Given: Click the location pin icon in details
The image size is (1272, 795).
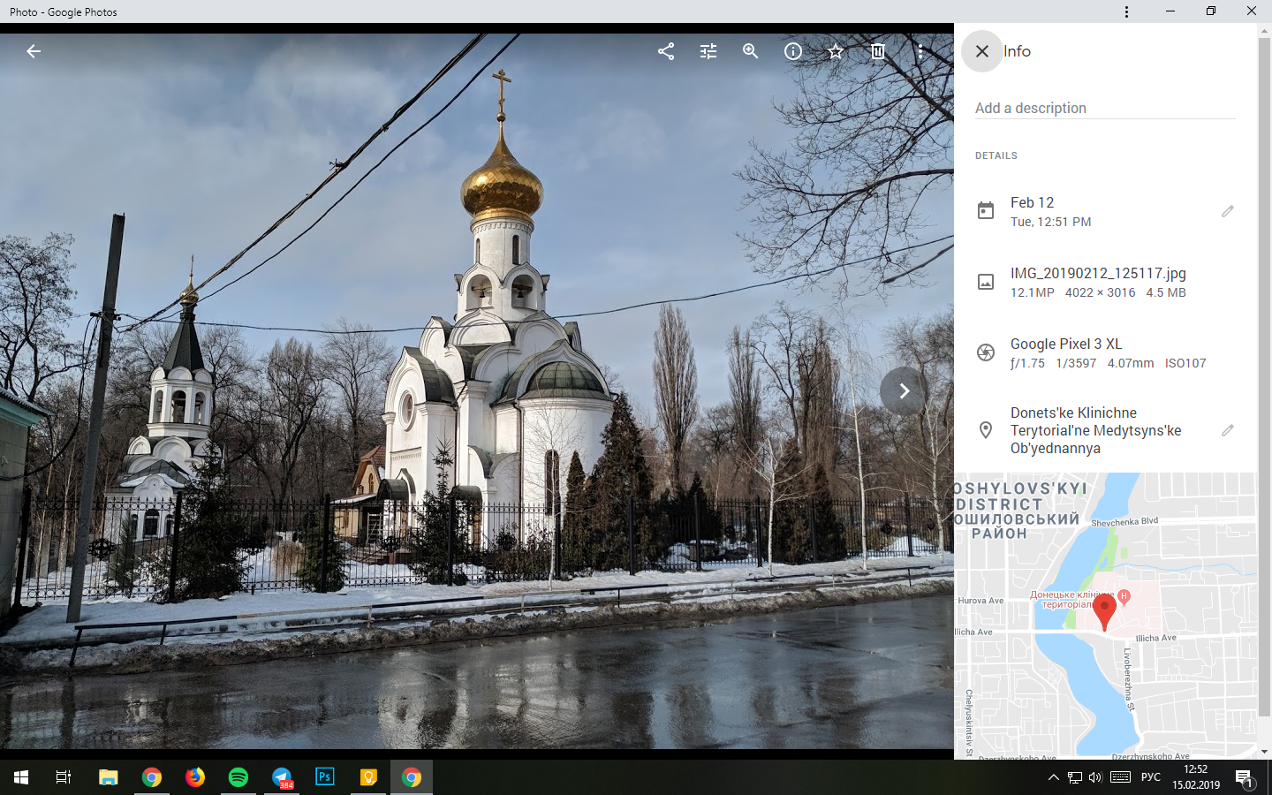Looking at the screenshot, I should (x=986, y=430).
